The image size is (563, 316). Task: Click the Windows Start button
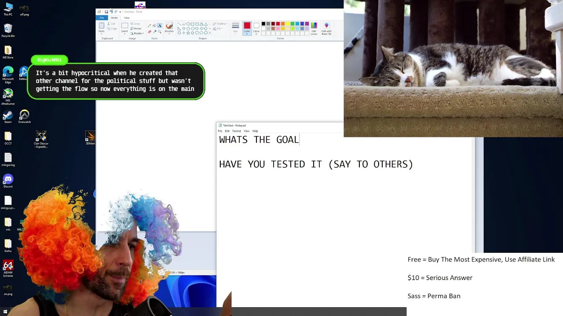[5, 312]
